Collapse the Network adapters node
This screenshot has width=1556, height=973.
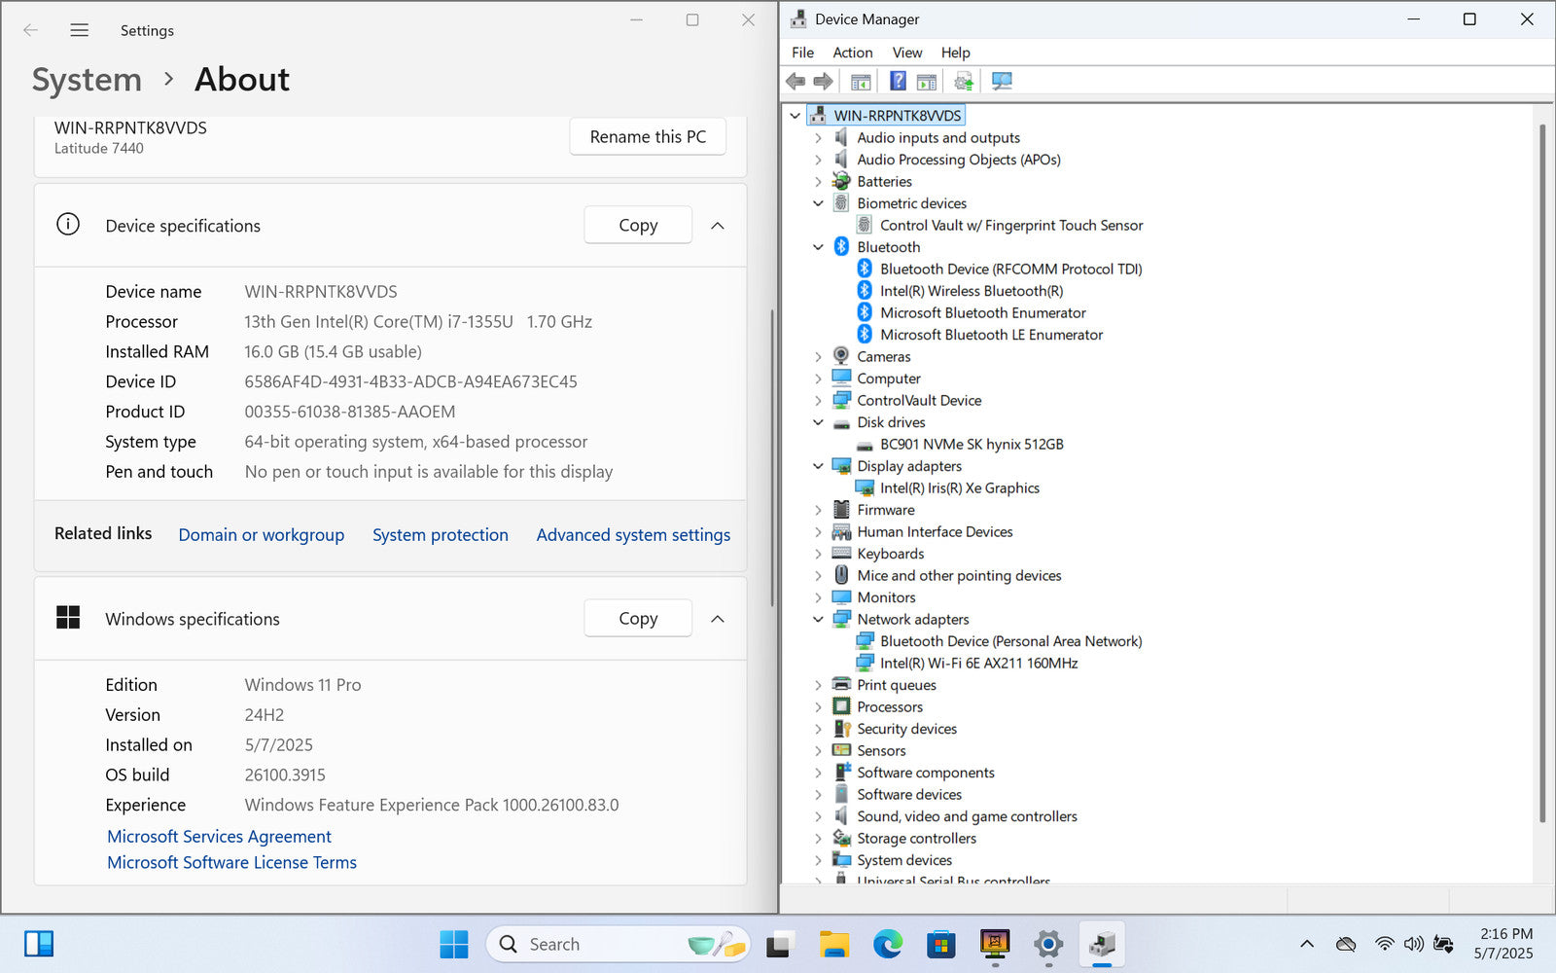(x=818, y=619)
